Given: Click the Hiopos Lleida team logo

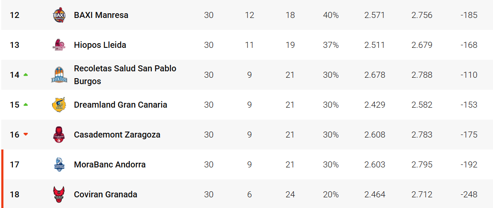Looking at the screenshot, I should click(x=59, y=45).
